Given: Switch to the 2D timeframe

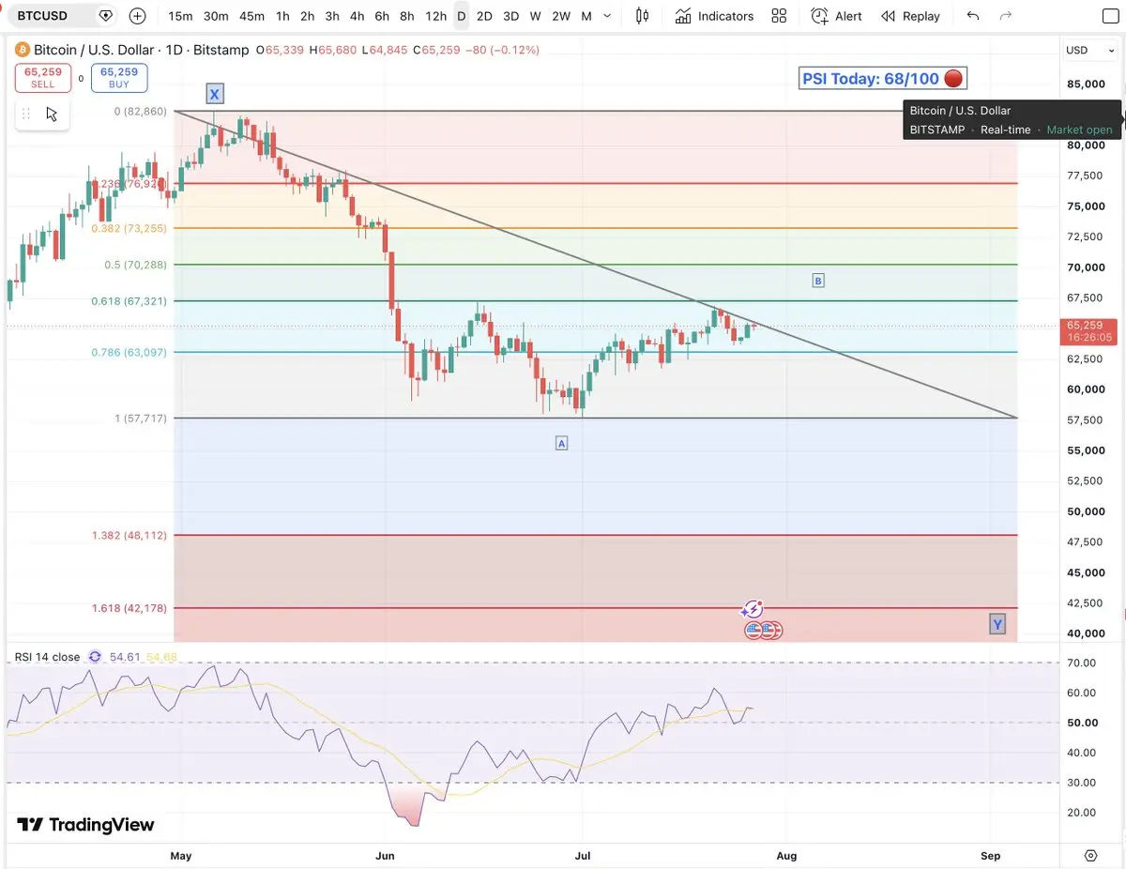Looking at the screenshot, I should pos(484,16).
